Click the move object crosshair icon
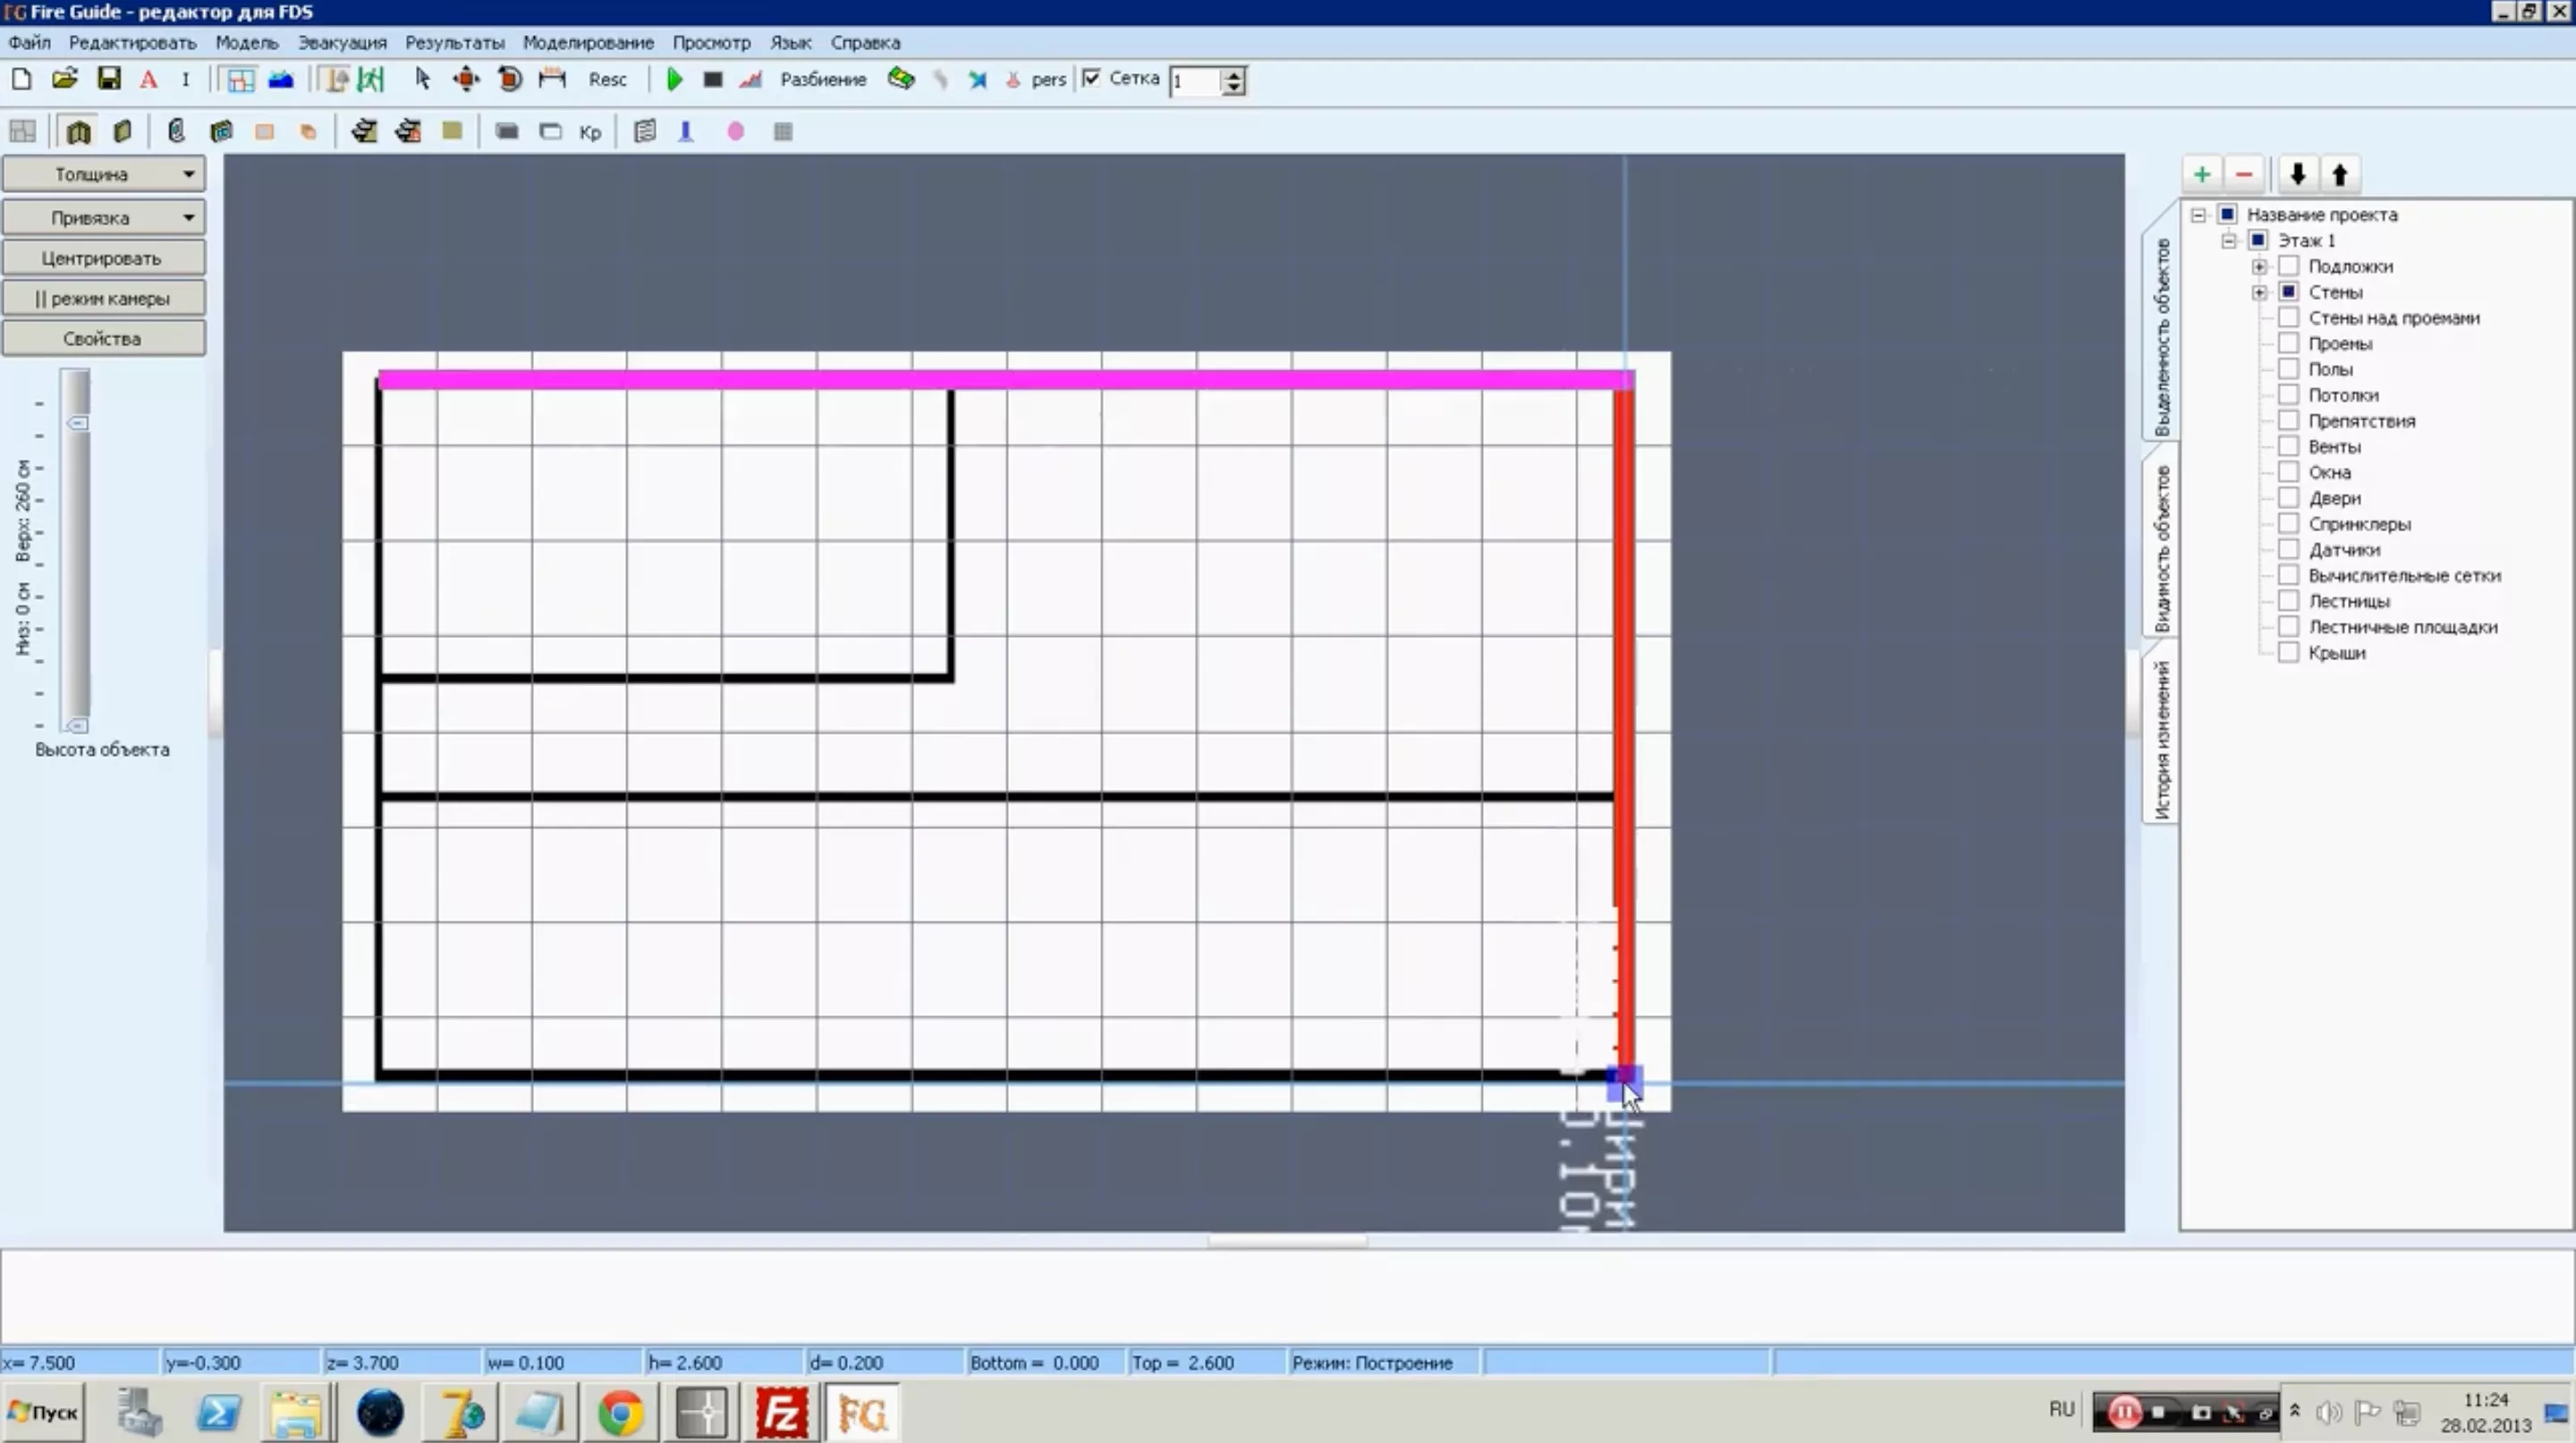This screenshot has height=1443, width=2576. click(x=466, y=79)
